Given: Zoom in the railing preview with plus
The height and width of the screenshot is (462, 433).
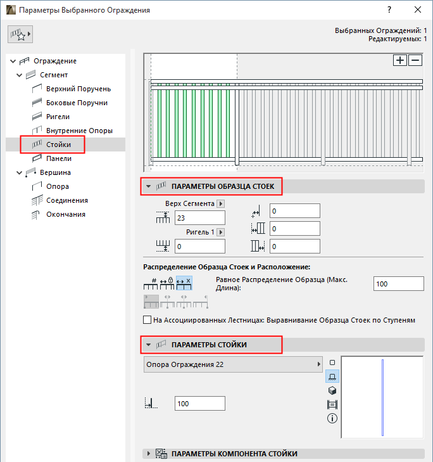Looking at the screenshot, I should 399,60.
